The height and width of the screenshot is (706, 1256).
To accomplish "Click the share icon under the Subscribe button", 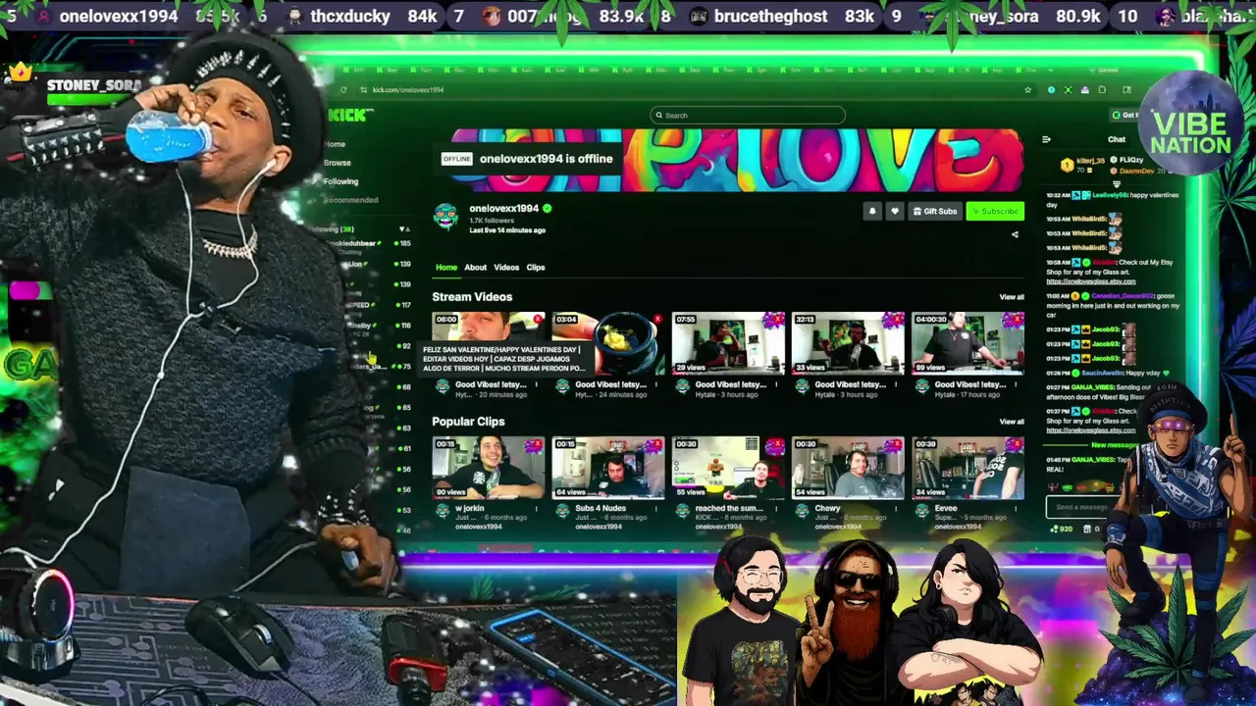I will (1015, 234).
